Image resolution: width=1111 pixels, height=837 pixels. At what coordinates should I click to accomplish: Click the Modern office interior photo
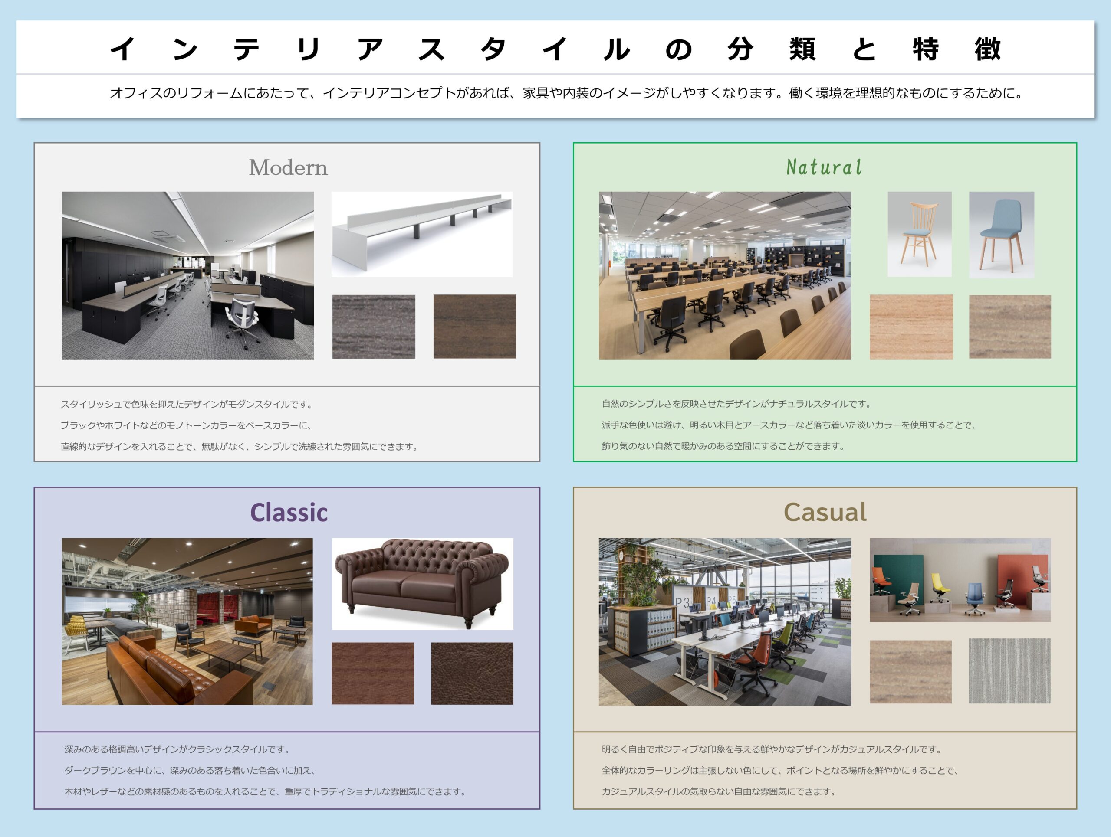coord(187,275)
